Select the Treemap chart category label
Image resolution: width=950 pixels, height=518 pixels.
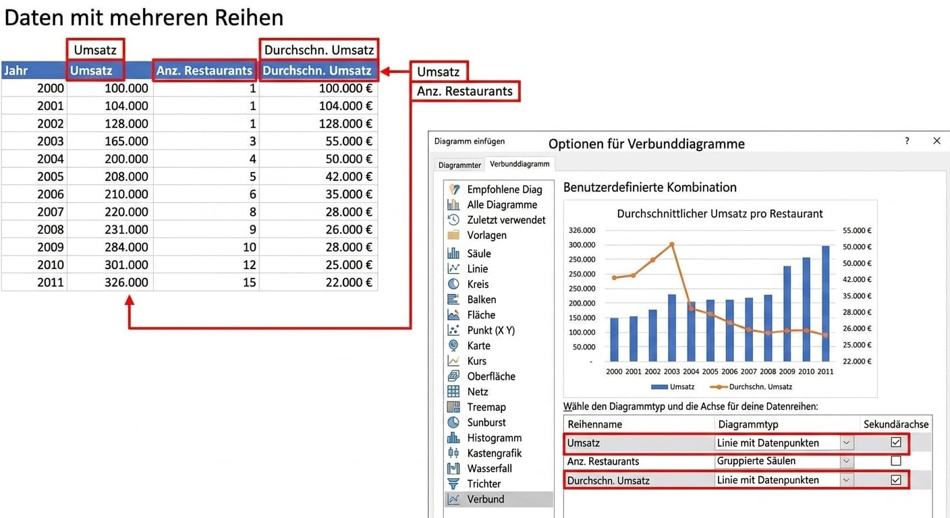(x=486, y=407)
